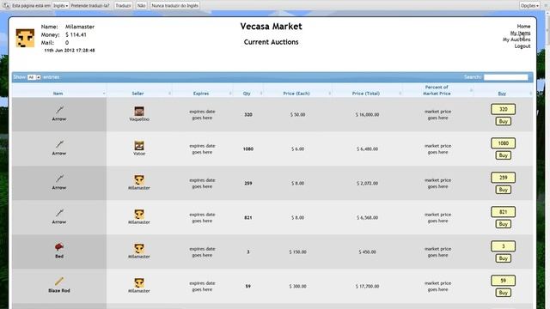550x309 pixels.
Task: Click Nunca traduzir do Inglês button
Action: coord(175,6)
